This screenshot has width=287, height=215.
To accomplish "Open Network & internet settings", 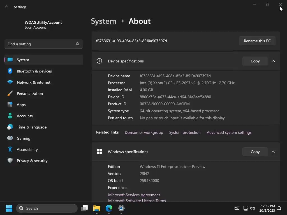I will [x=44, y=82].
